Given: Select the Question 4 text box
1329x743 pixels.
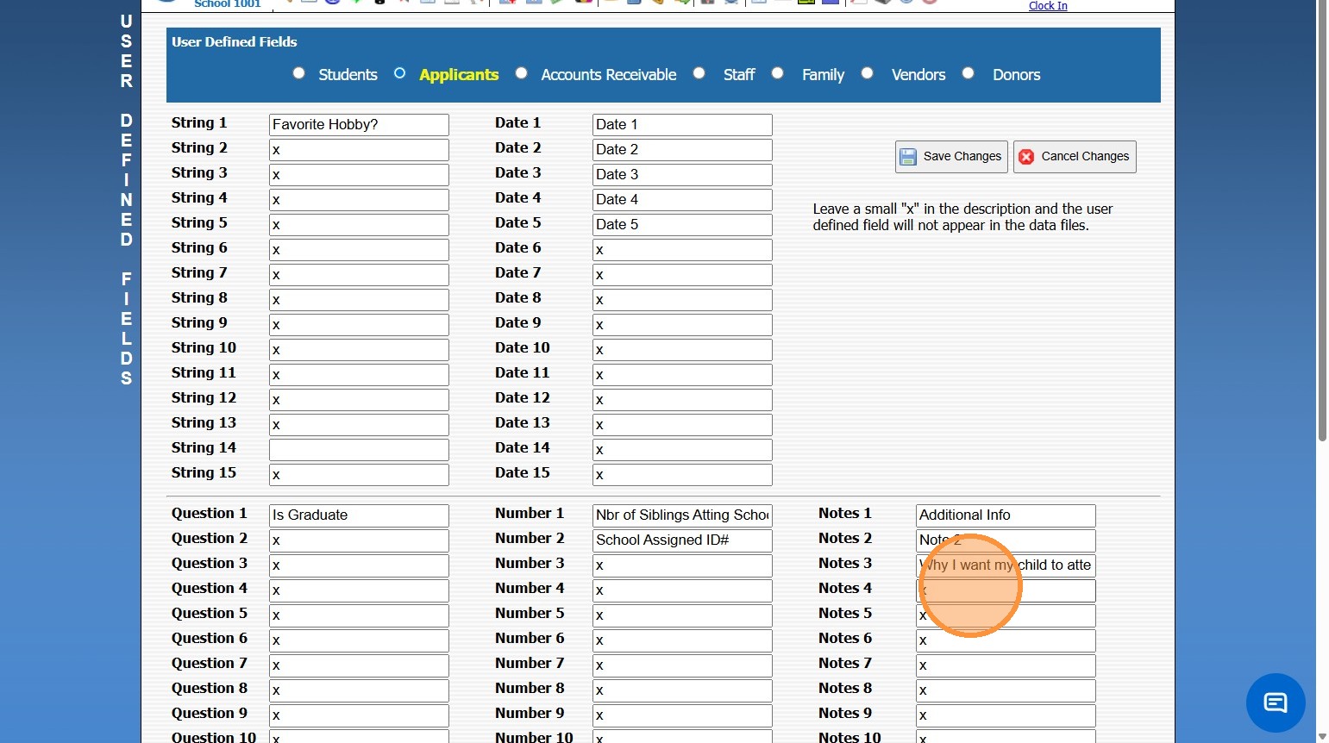Looking at the screenshot, I should (x=359, y=590).
